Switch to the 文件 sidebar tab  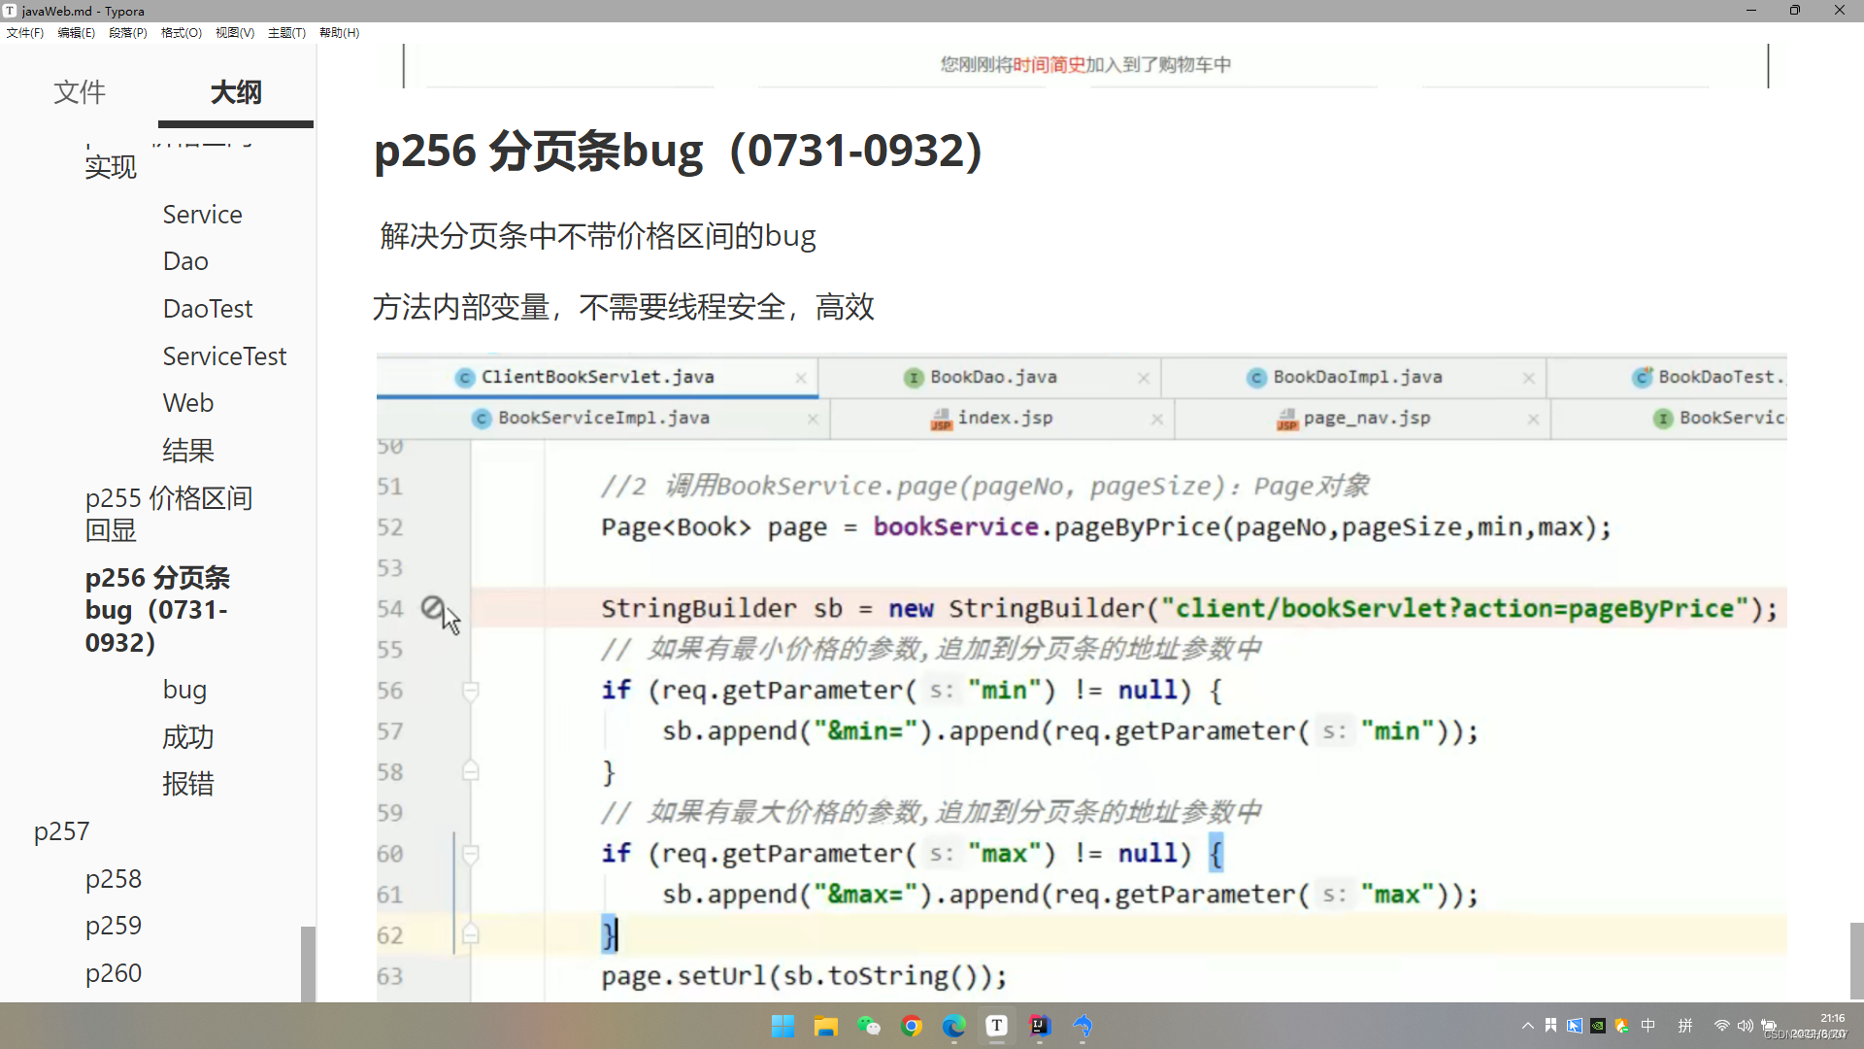point(79,92)
